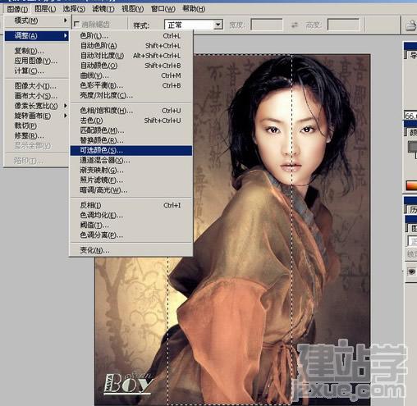Toggle layer visibility eye icon

click(x=411, y=271)
